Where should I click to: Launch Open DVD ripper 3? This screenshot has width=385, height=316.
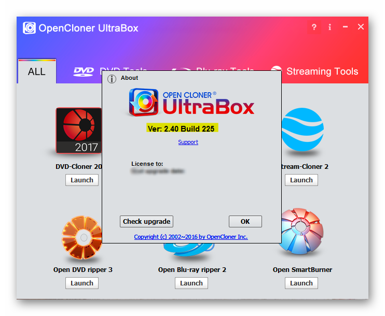(82, 283)
